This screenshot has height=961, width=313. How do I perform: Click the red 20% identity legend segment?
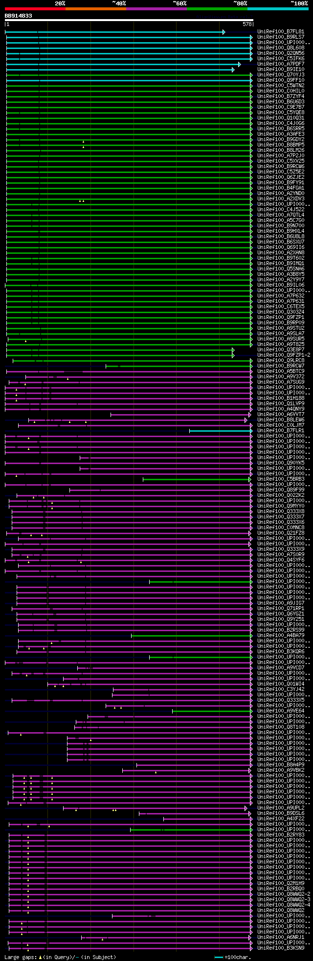tap(35, 9)
